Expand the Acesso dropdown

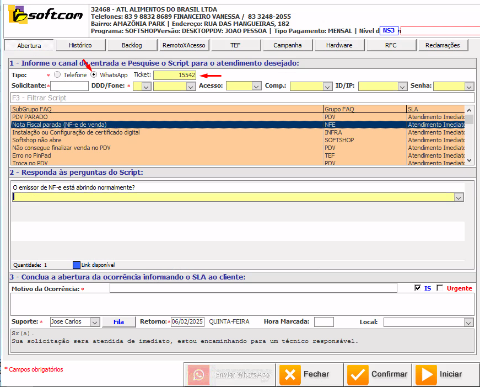tap(256, 86)
